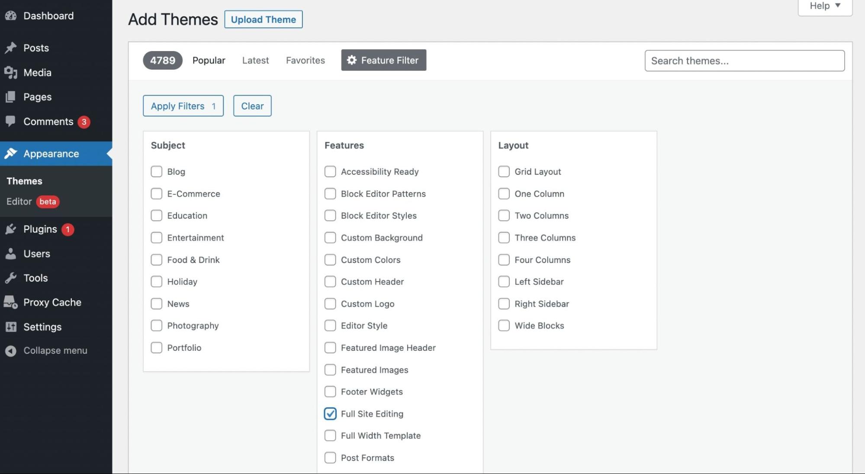Open Plugins via its plug icon

[x=11, y=229]
